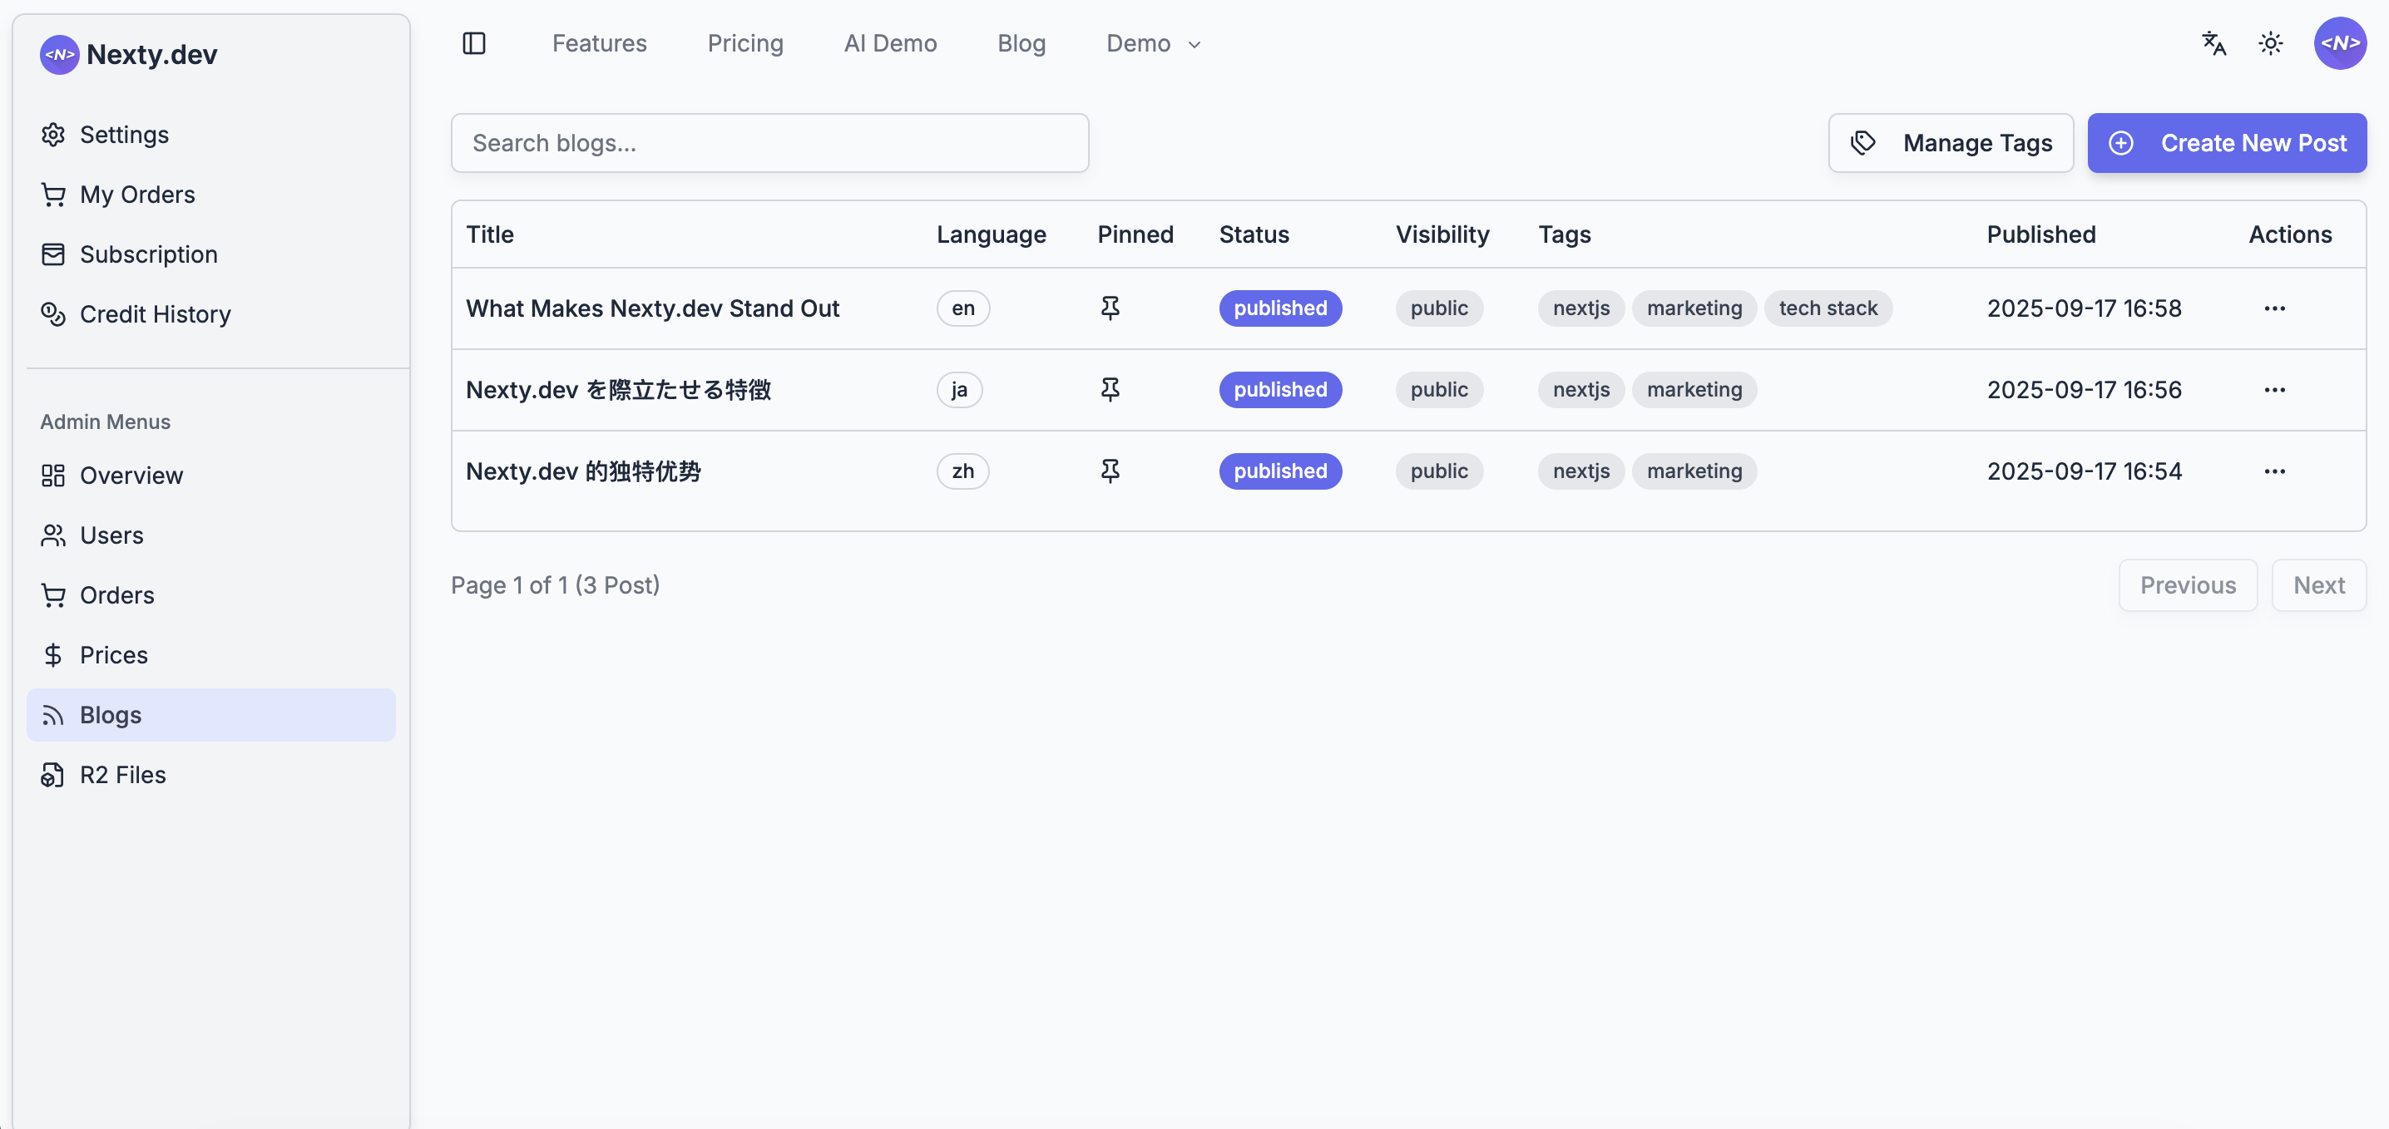Expand the Demo dropdown menu

click(x=1153, y=43)
